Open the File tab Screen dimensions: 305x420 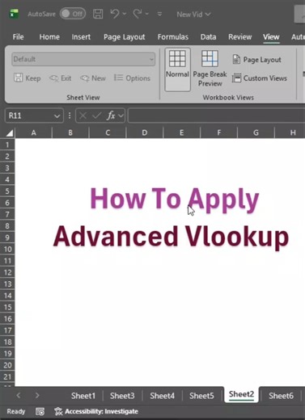18,37
